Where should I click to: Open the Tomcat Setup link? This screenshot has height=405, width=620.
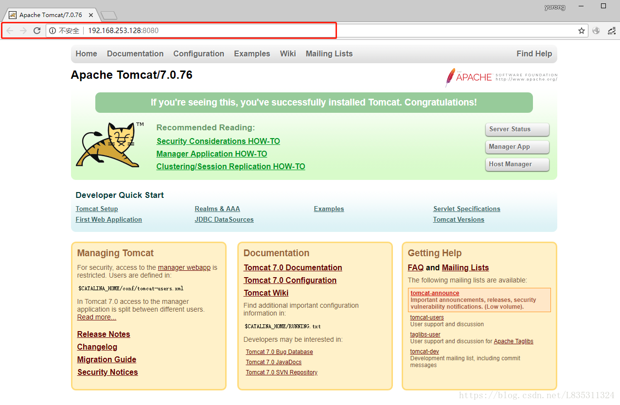[97, 209]
